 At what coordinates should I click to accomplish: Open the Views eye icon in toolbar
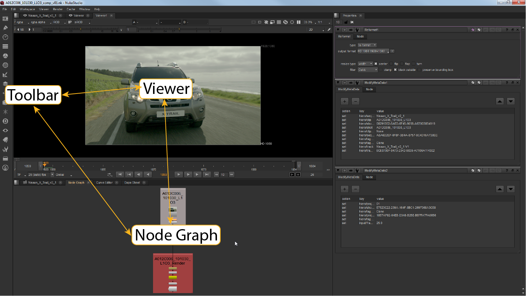pyautogui.click(x=5, y=130)
